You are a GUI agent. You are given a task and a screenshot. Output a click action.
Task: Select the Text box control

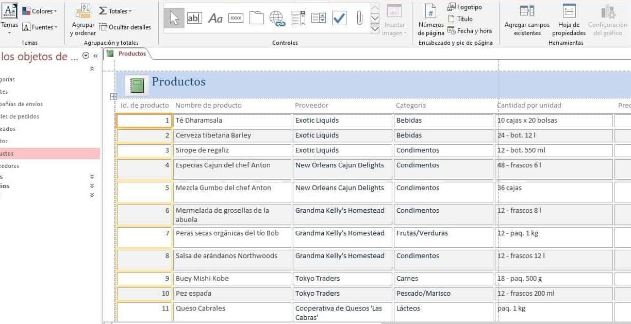(x=195, y=18)
